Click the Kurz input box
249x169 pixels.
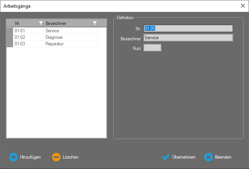[x=152, y=48]
